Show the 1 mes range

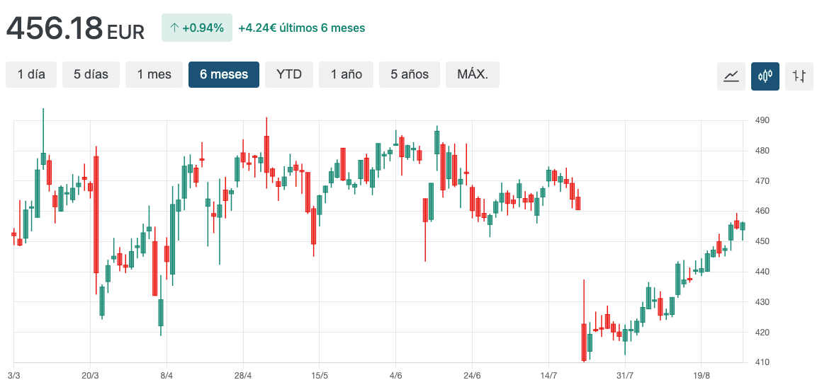pyautogui.click(x=154, y=74)
